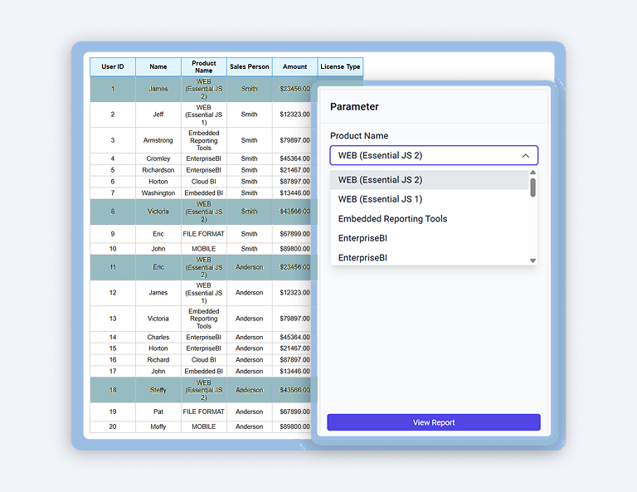Open the Product Name combo box
The width and height of the screenshot is (637, 492).
(x=434, y=155)
